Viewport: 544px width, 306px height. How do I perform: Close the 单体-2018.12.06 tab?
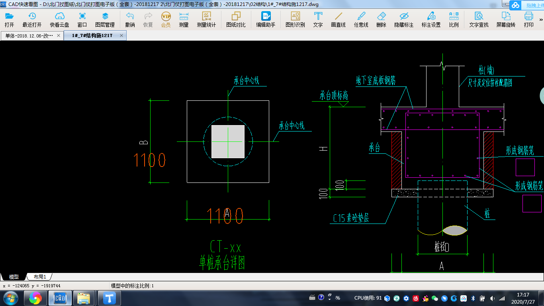click(x=59, y=35)
